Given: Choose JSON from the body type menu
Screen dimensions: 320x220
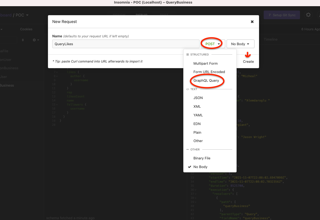Looking at the screenshot, I should [198, 98].
